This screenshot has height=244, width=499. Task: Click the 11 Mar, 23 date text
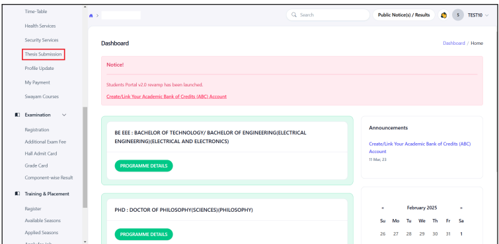[377, 160]
